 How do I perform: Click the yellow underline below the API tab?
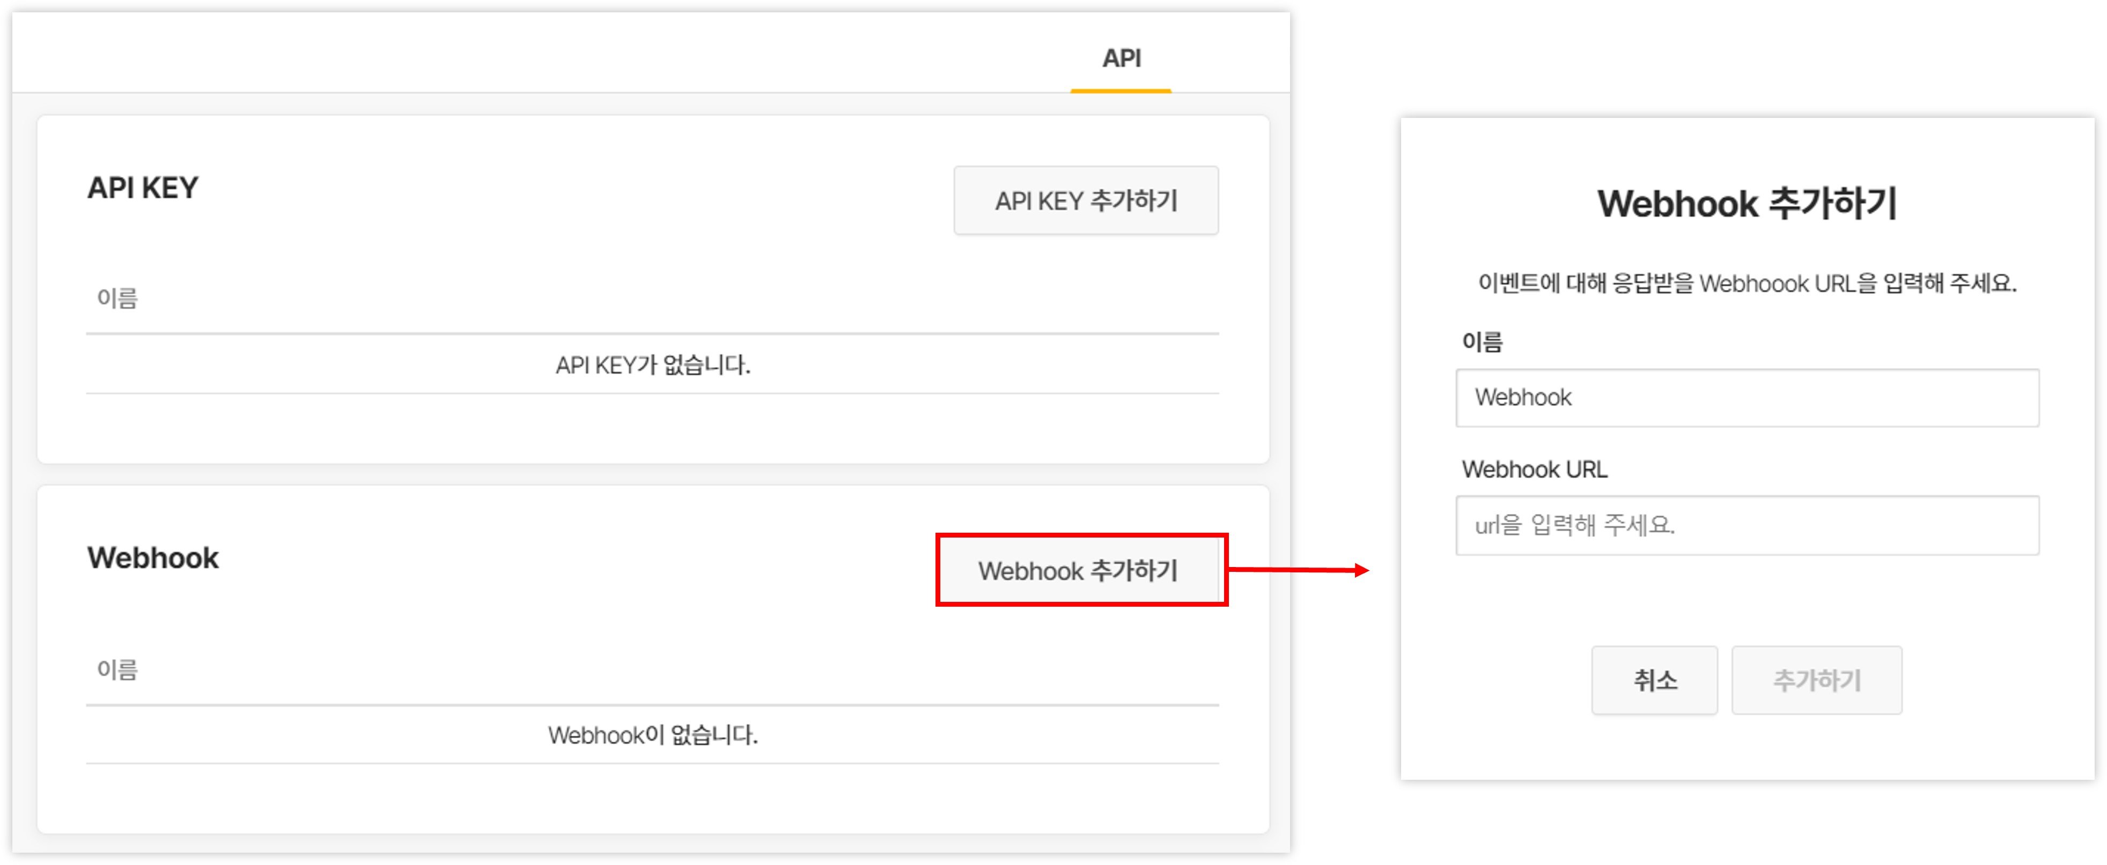(1121, 90)
